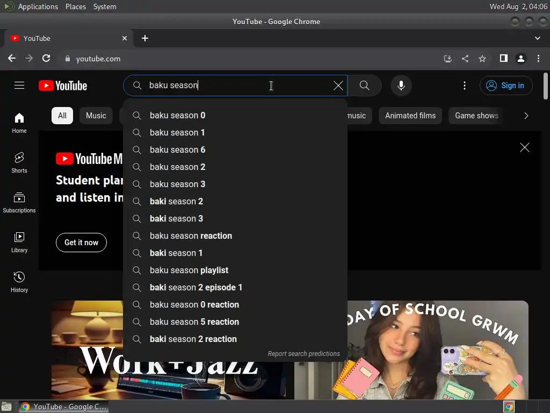550x413 pixels.
Task: View site info lock icon
Action: (x=68, y=59)
